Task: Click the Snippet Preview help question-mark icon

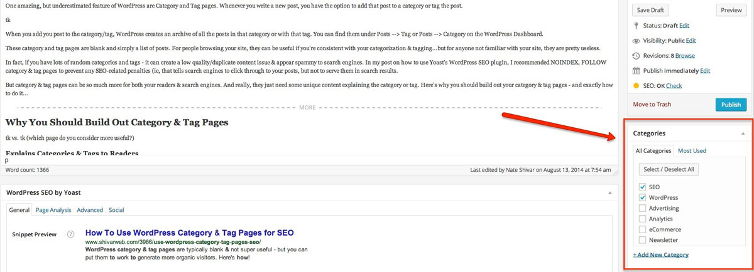Action: point(71,234)
